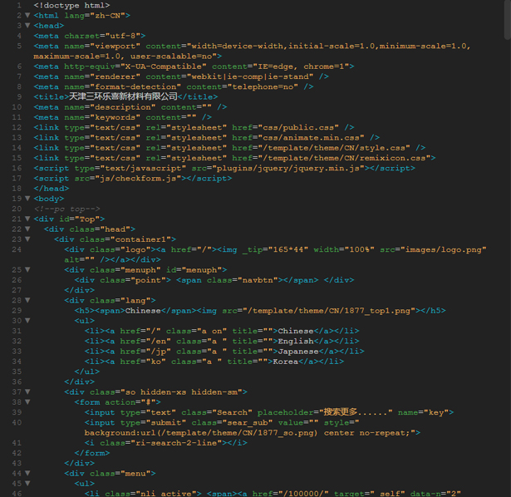Click the "css/public.css" href value
Screen dimensions: 511x497
tap(298, 127)
